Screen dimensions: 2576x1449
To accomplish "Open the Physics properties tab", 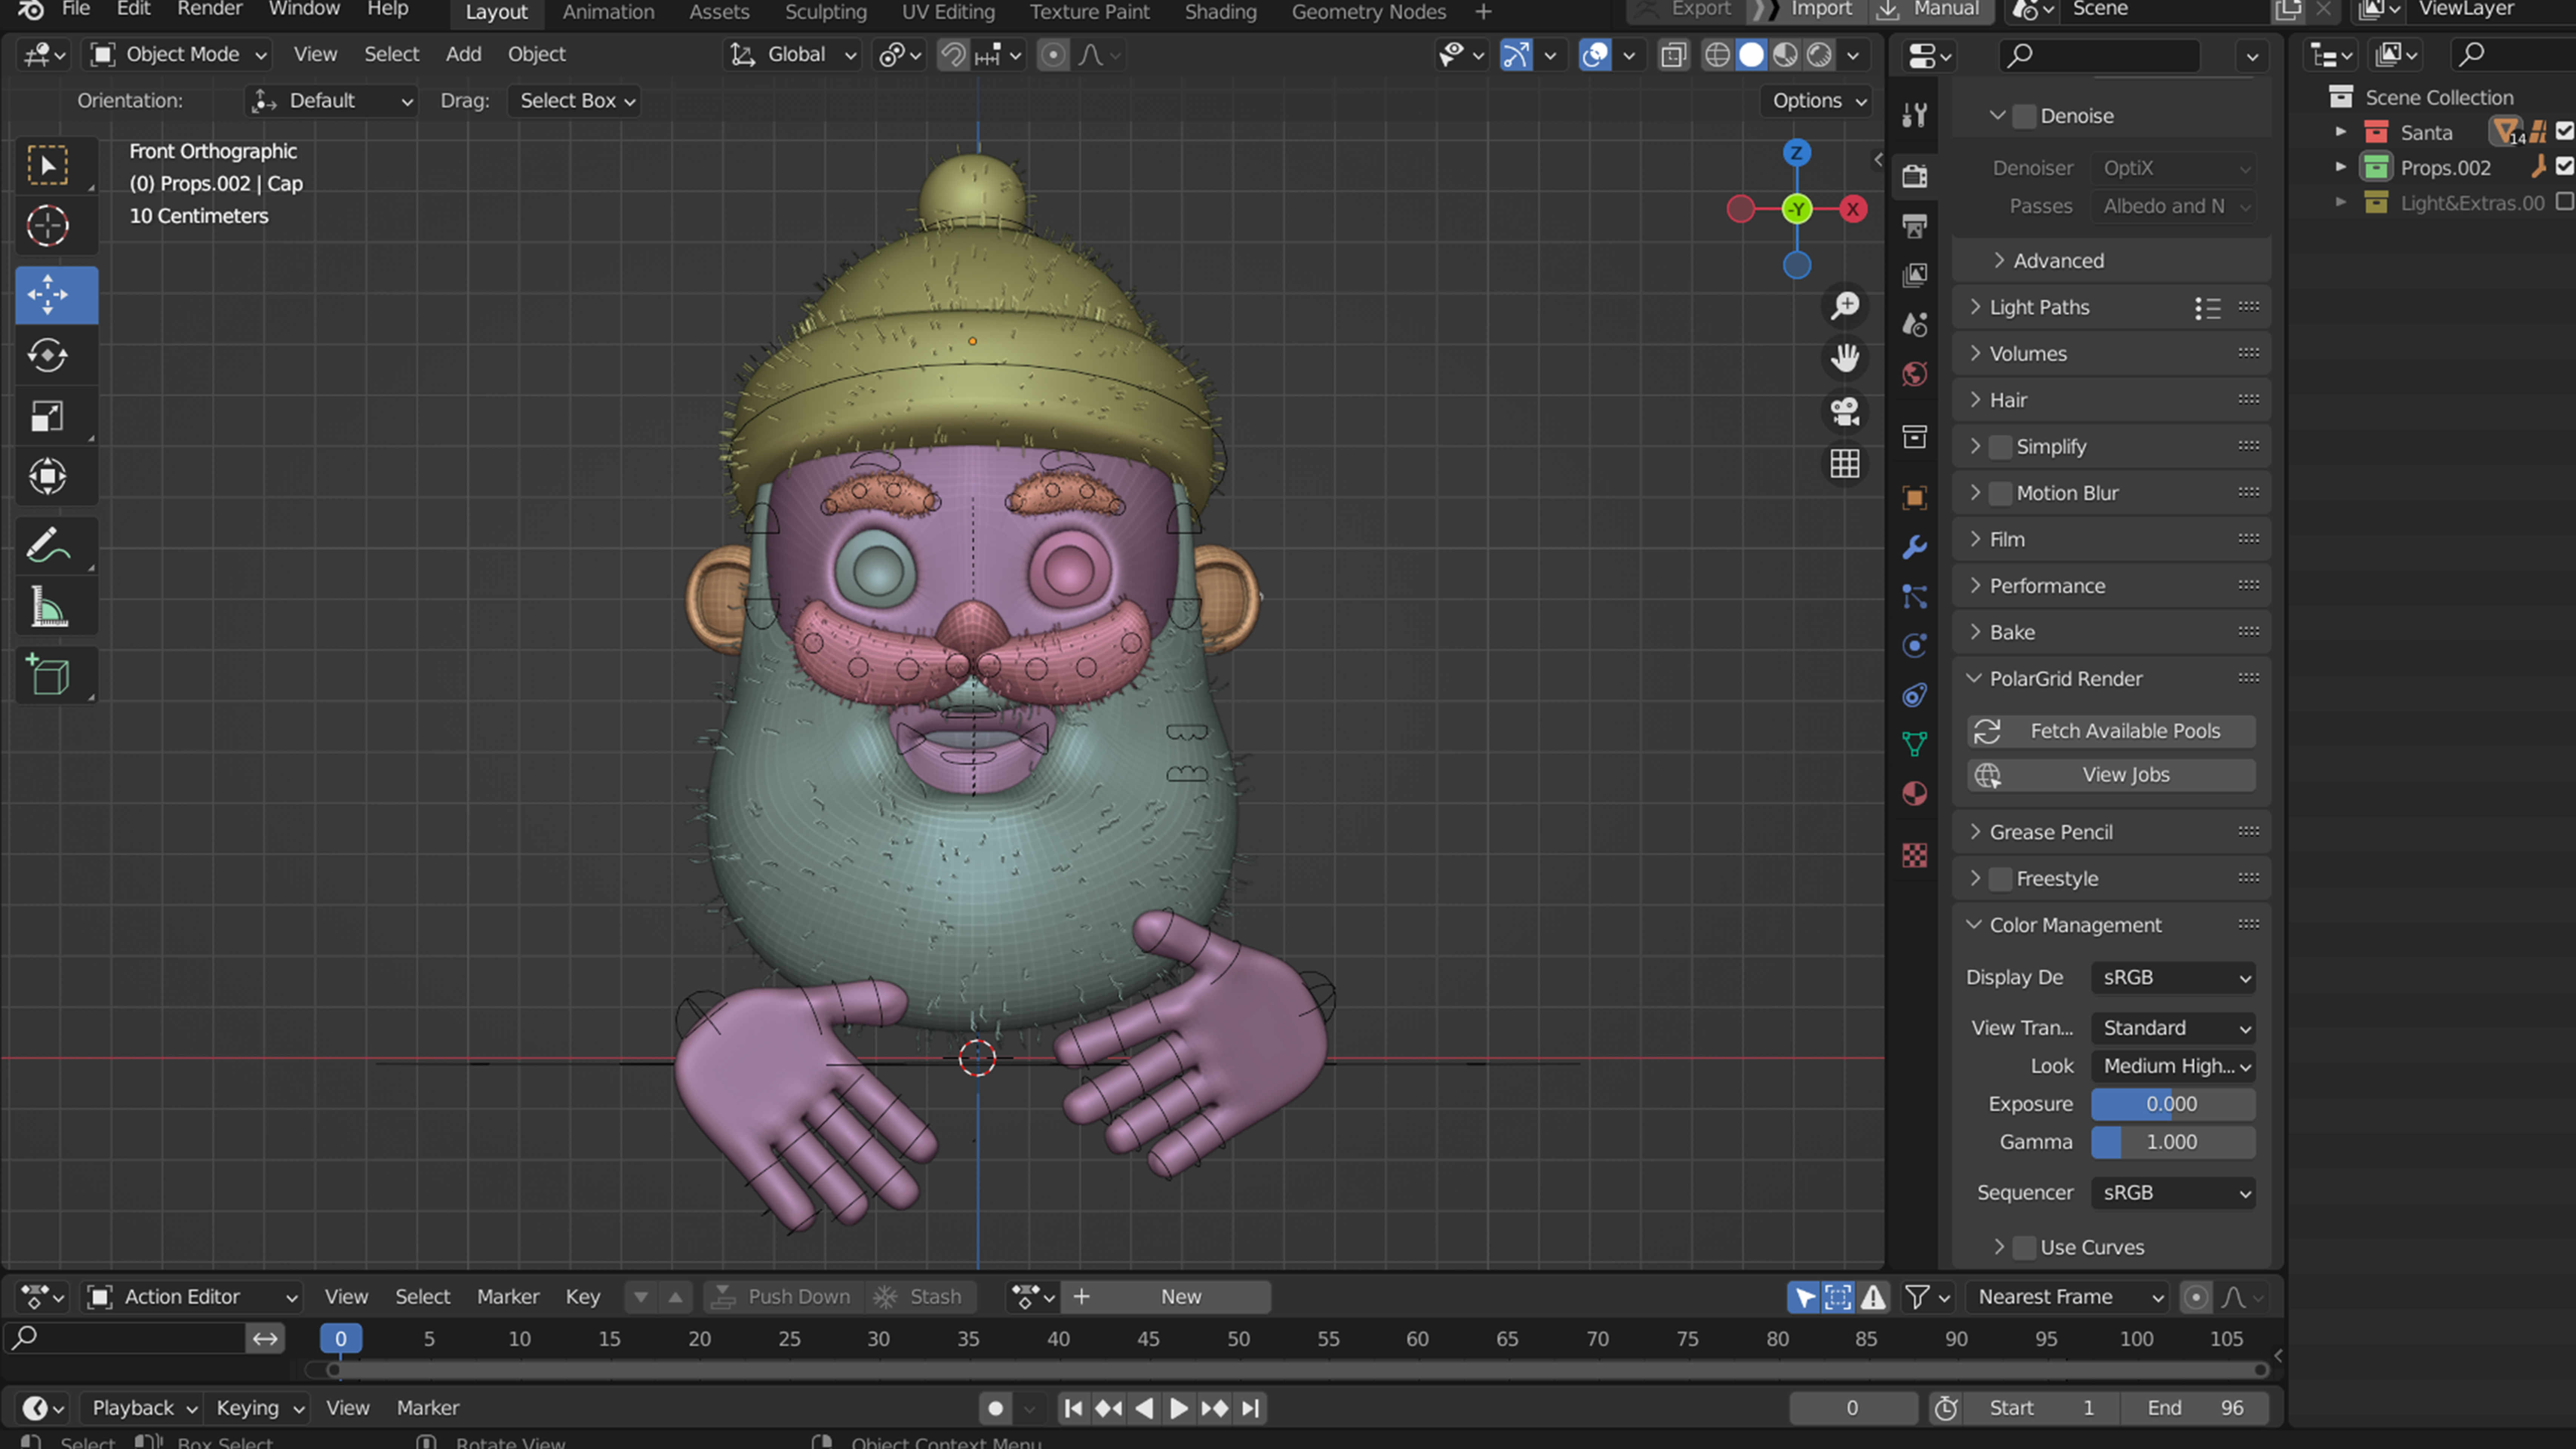I will coord(1915,646).
